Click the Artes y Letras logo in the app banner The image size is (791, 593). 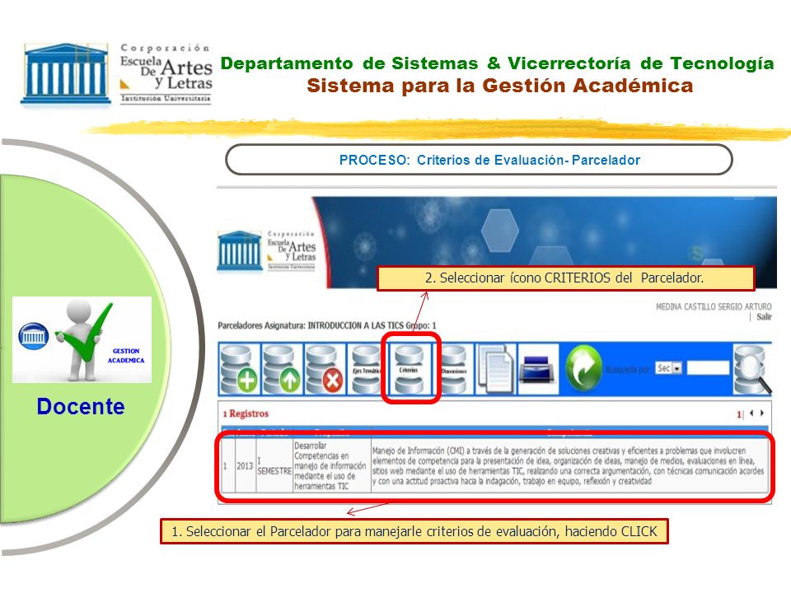(267, 251)
